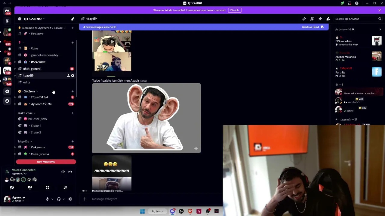
Task: Share your screen icon
Action: [x=30, y=187]
